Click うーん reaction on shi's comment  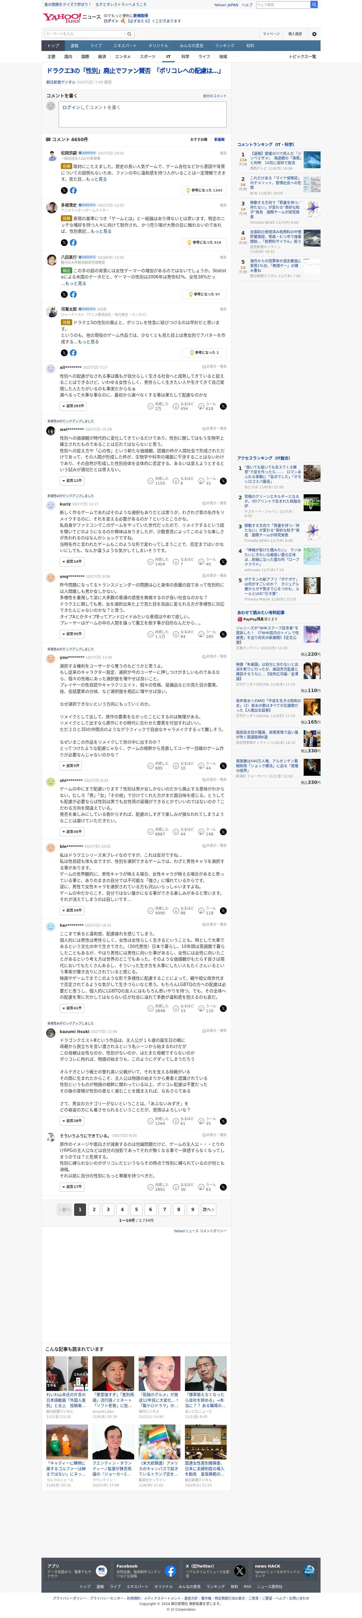pyautogui.click(x=206, y=832)
